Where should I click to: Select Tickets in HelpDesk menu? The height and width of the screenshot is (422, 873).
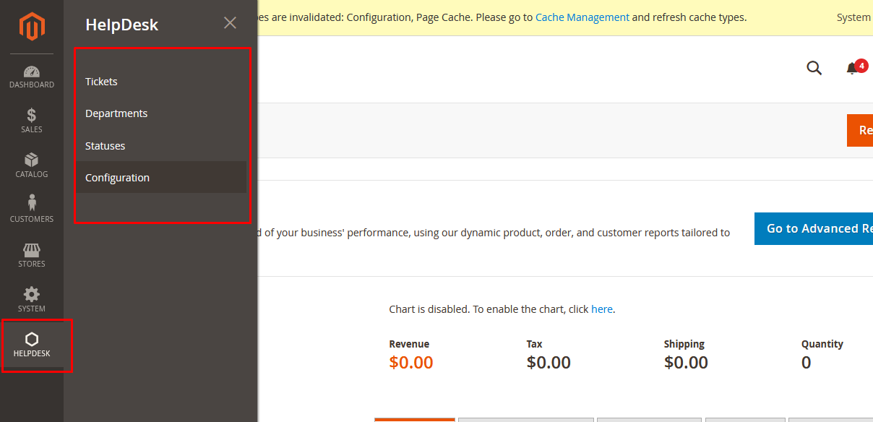coord(101,82)
